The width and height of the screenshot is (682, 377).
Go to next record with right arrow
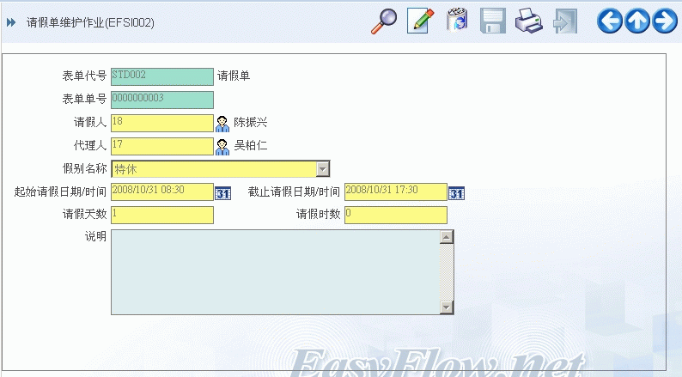pyautogui.click(x=665, y=21)
